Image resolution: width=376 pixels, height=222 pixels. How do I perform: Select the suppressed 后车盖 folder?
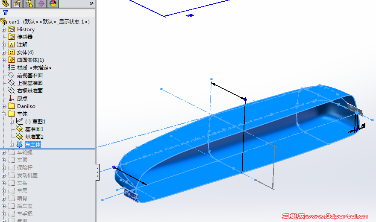(25, 206)
